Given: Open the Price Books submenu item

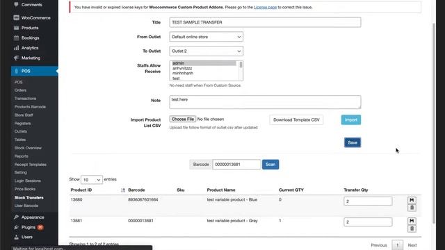Looking at the screenshot, I should pos(25,189).
